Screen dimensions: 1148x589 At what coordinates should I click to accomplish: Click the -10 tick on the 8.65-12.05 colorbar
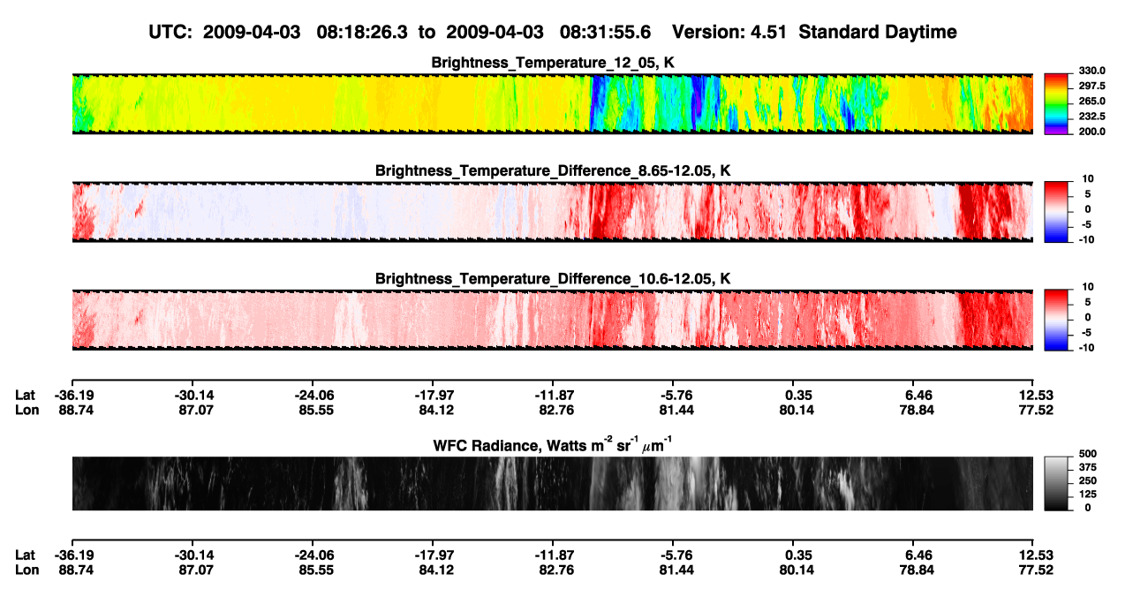point(1087,239)
